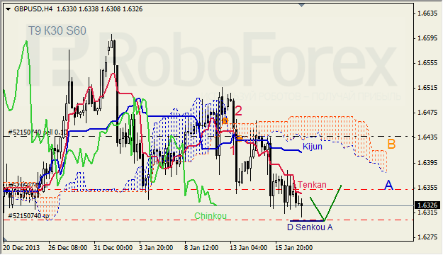Click price scale value 1.6475
The height and width of the screenshot is (255, 443).
coord(427,113)
